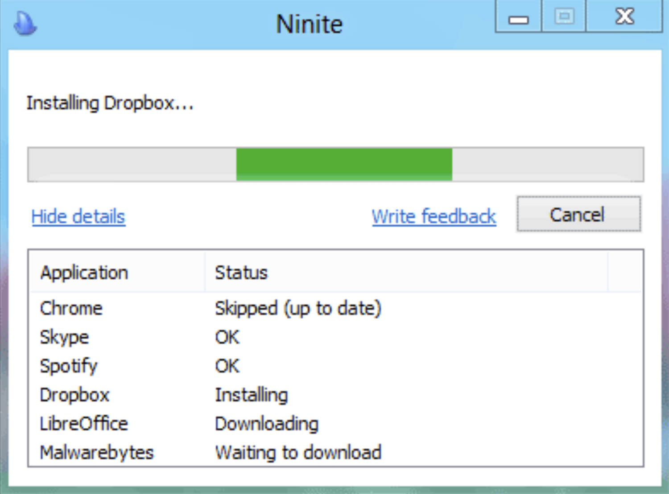Click the 'Installing' status for Dropbox

coord(252,395)
